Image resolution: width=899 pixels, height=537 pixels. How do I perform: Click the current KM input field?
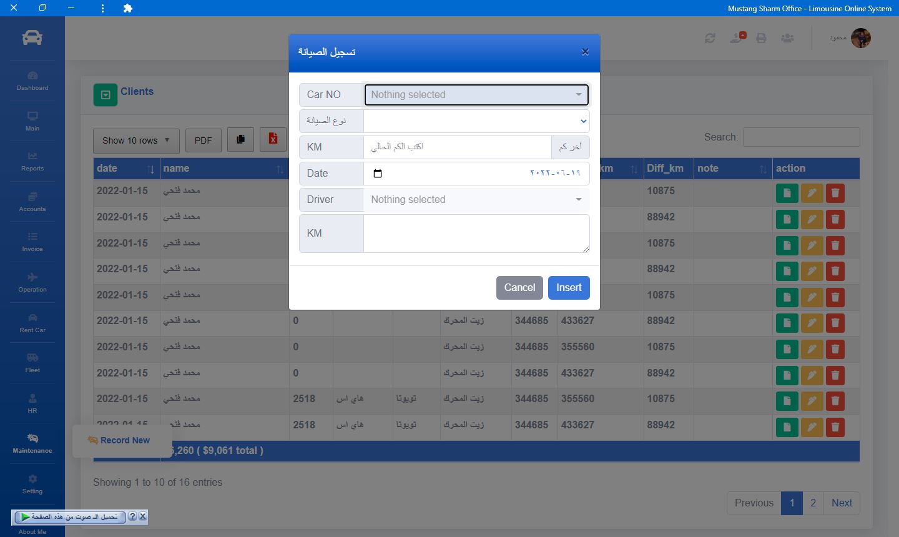pos(457,147)
